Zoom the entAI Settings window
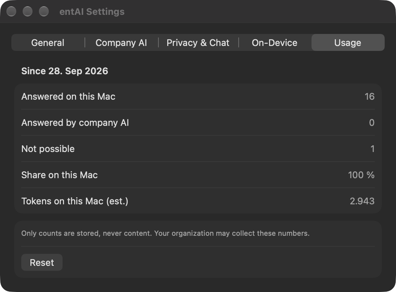 (x=44, y=11)
